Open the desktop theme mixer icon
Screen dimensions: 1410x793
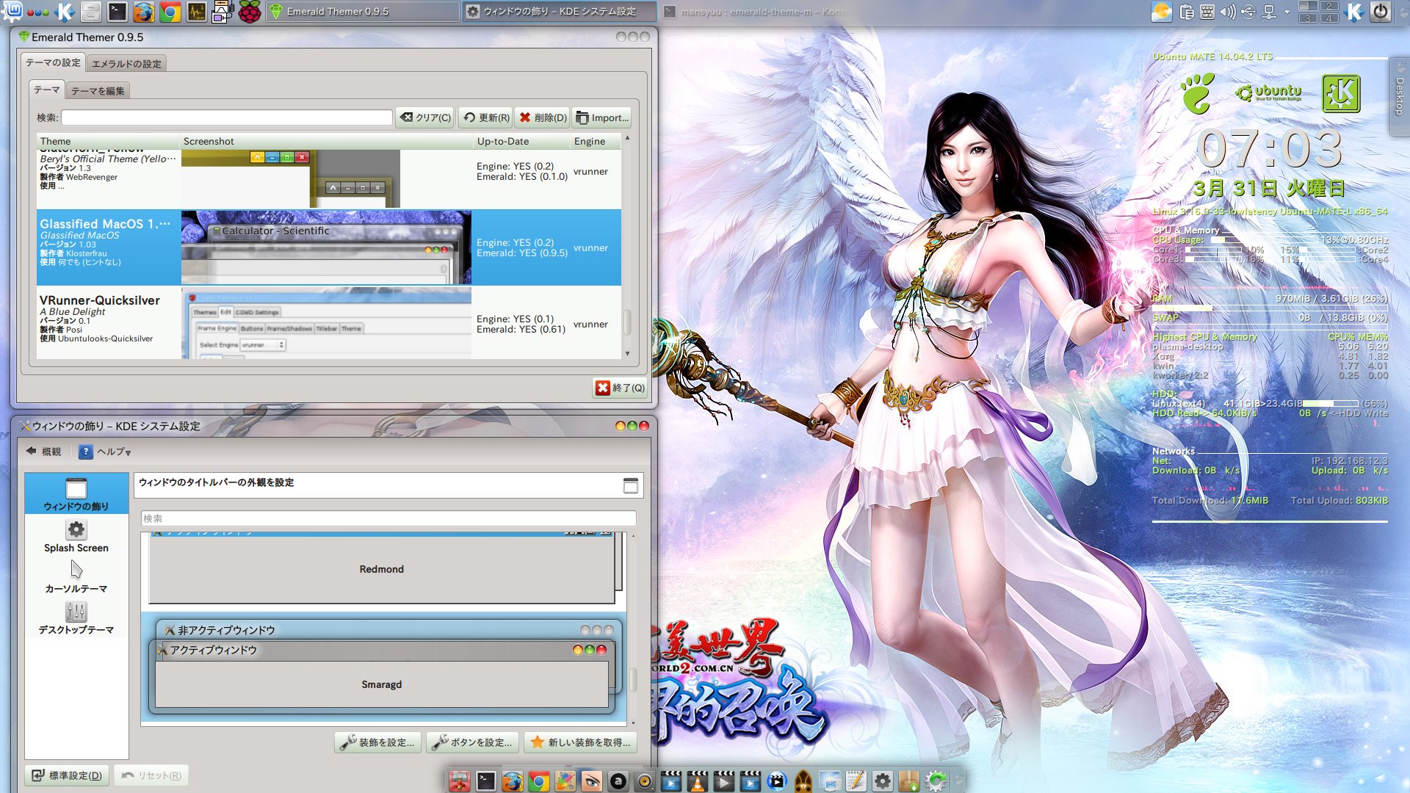coord(76,612)
